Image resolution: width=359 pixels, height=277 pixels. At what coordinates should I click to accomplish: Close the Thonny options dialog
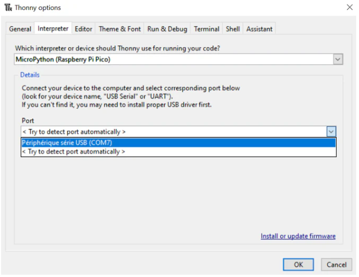[x=350, y=7]
